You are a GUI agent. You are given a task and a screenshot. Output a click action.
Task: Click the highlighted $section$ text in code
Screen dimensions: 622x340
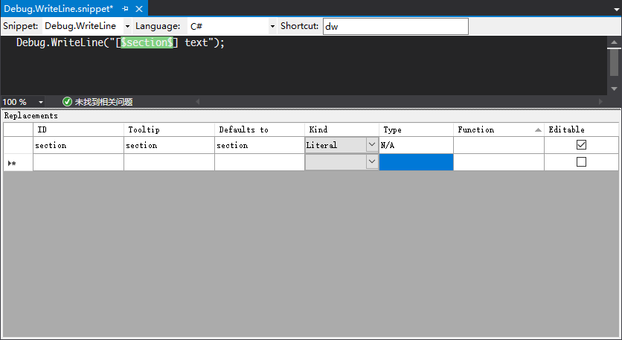pyautogui.click(x=147, y=43)
